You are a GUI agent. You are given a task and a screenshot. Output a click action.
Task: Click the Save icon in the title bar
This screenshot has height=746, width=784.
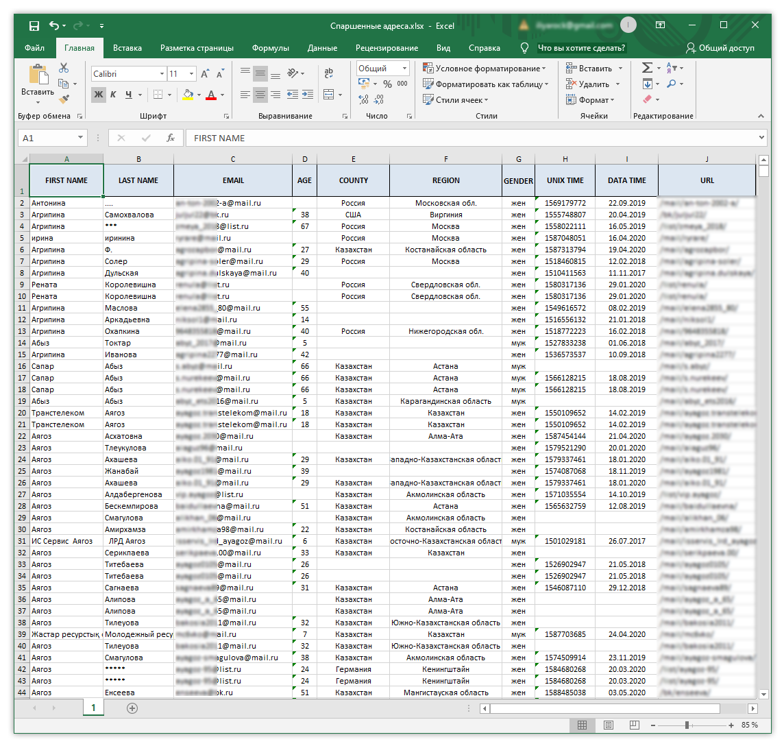tap(34, 26)
